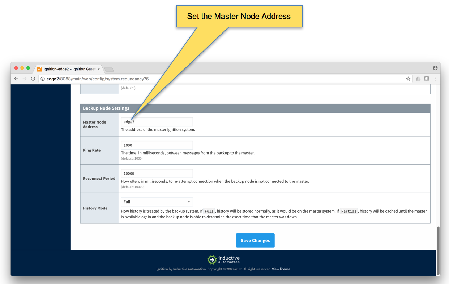Click the Ignition favicon on the tab
The image size is (449, 284).
coord(40,69)
